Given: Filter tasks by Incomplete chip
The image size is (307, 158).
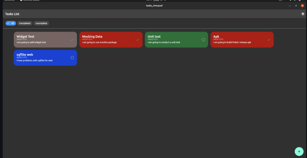Looking at the screenshot, I should point(41,23).
